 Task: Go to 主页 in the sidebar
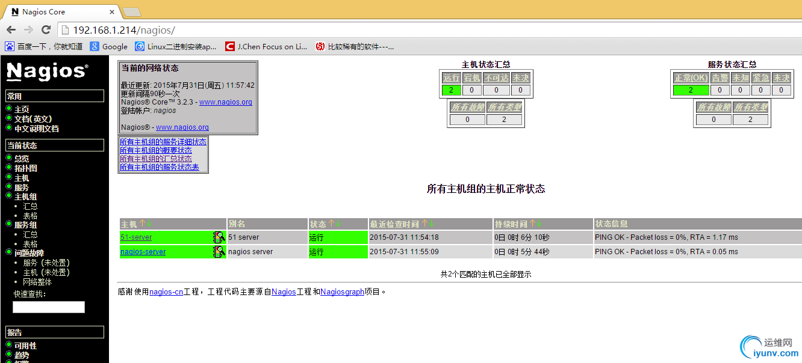[22, 109]
